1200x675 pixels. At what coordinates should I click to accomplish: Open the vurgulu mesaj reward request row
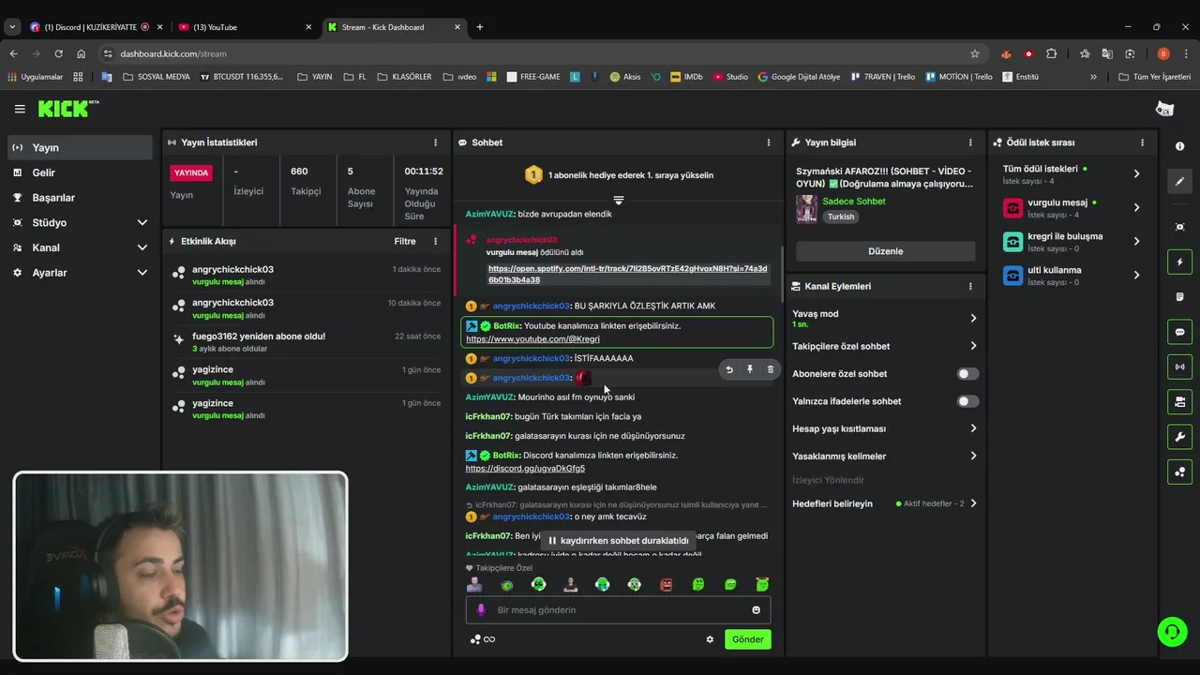pyautogui.click(x=1072, y=207)
